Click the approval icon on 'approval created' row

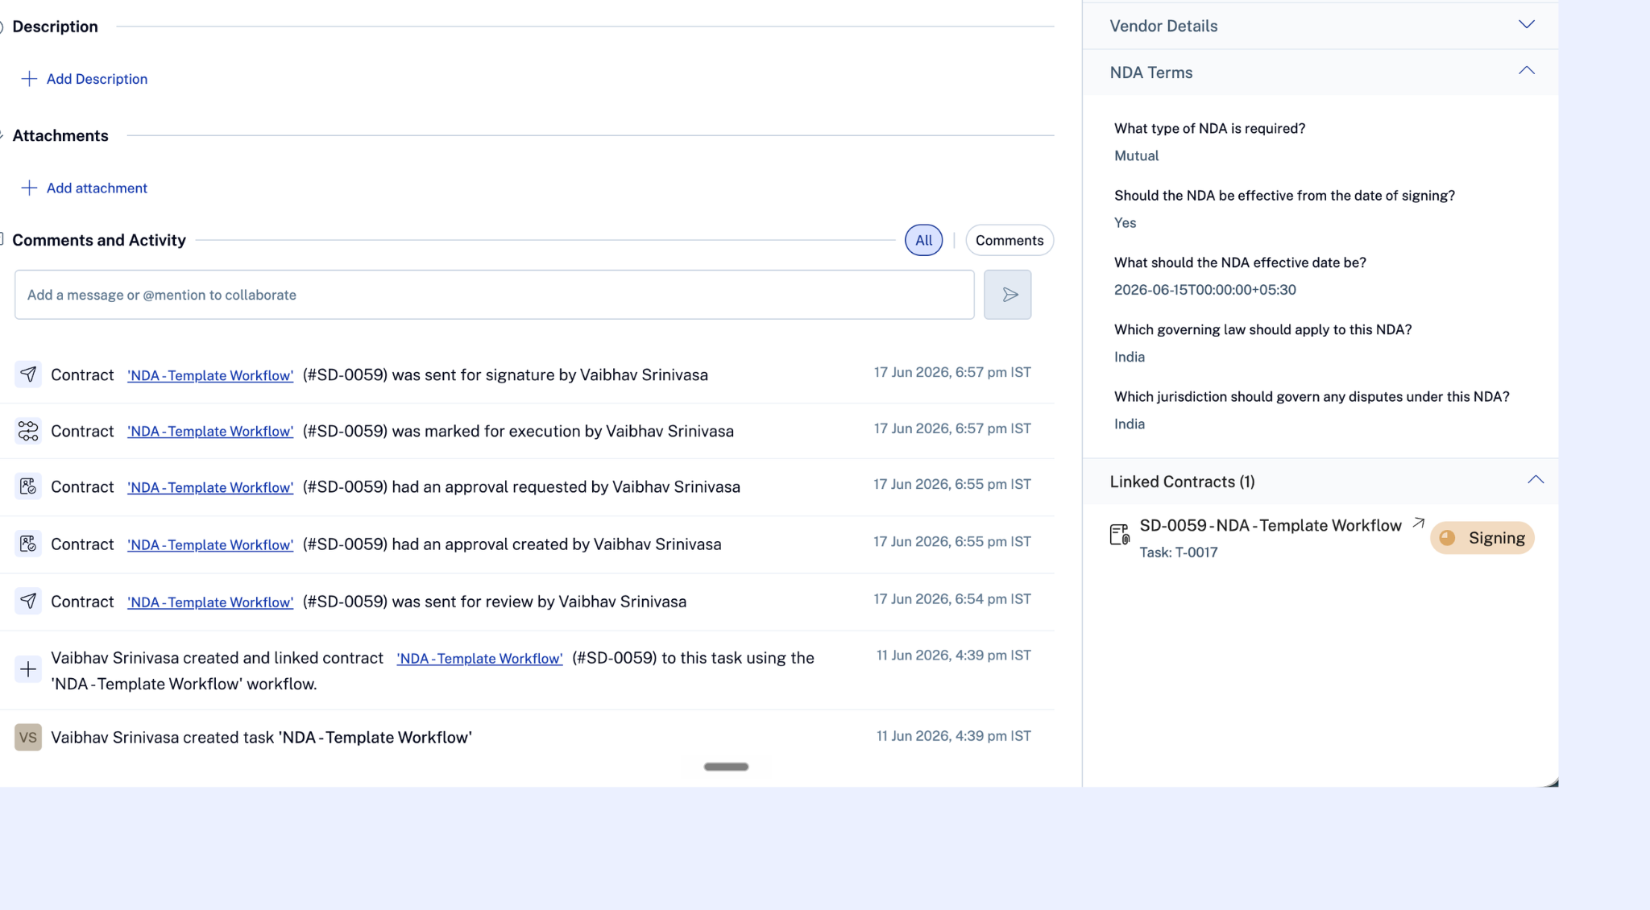pyautogui.click(x=28, y=544)
